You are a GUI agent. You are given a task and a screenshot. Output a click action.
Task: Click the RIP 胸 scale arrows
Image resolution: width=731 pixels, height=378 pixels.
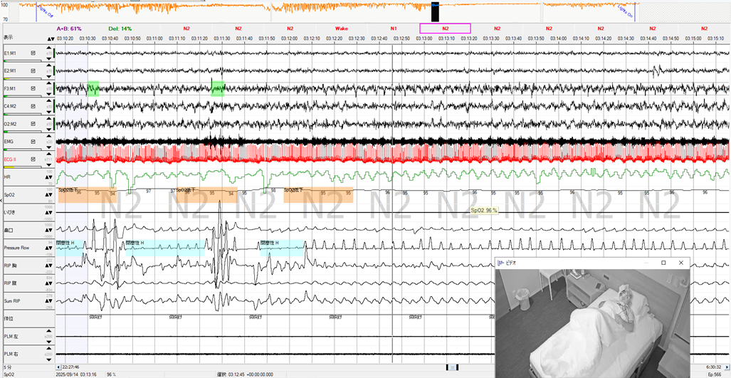49,265
